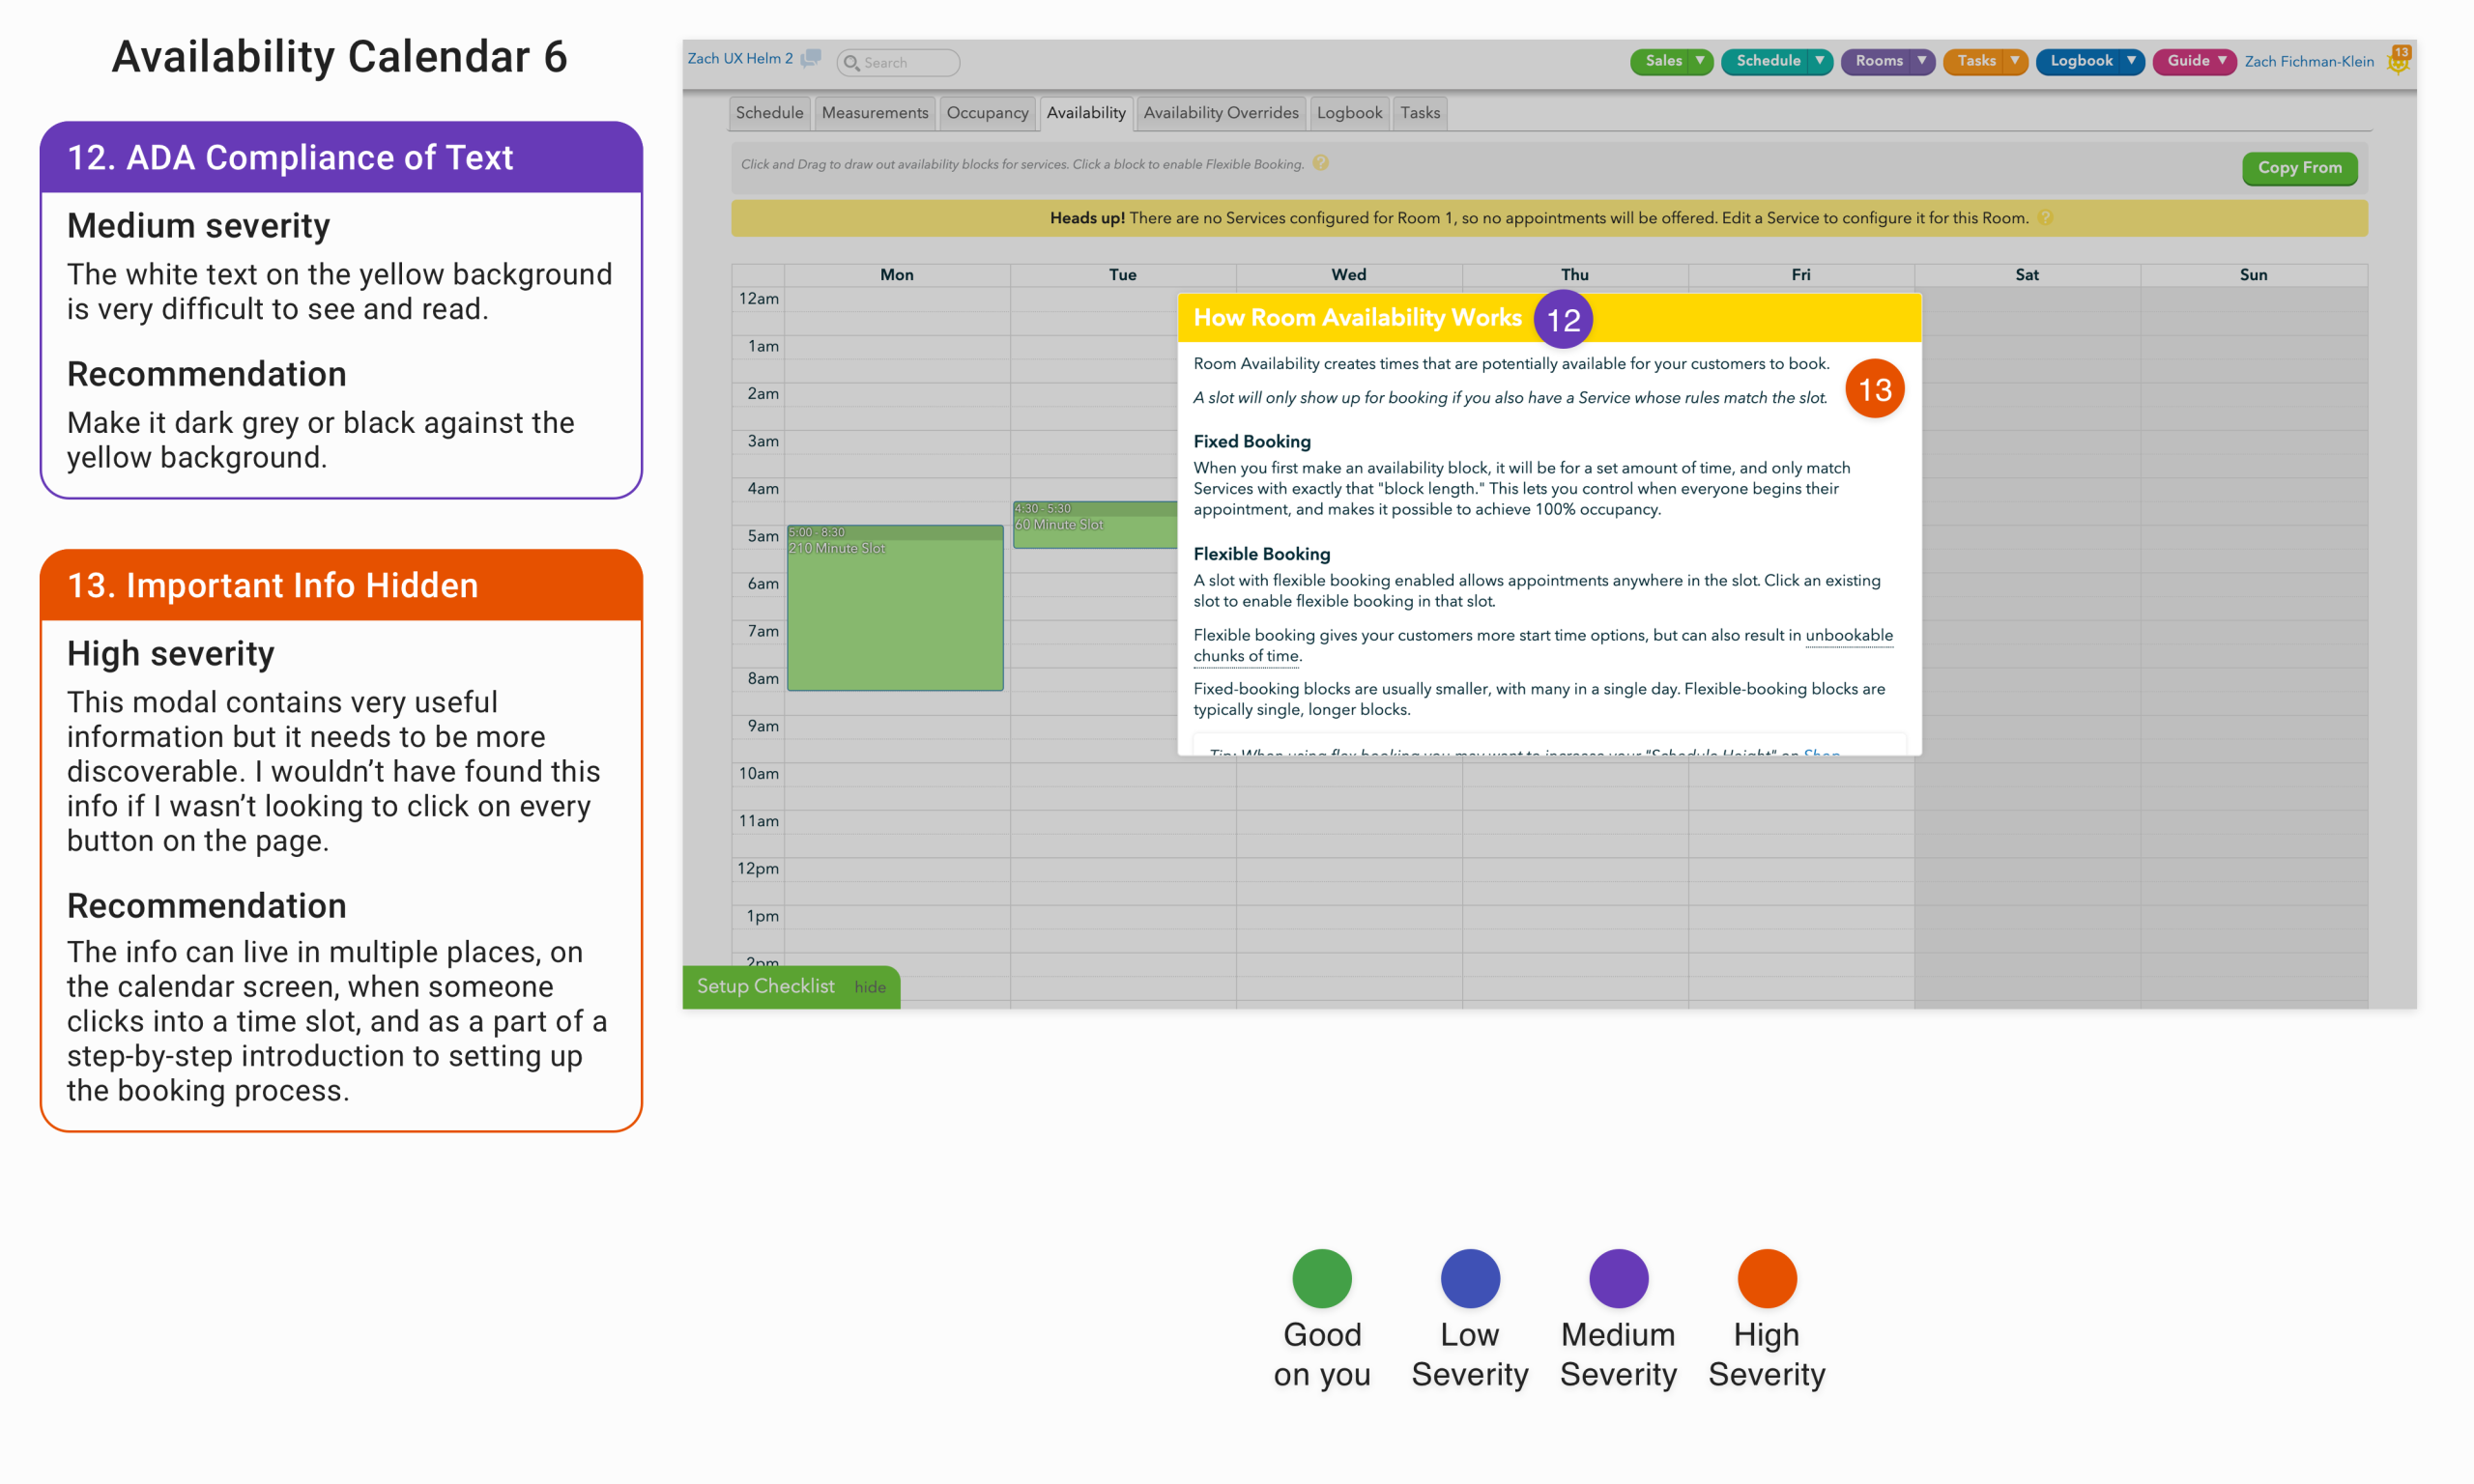The height and width of the screenshot is (1484, 2474).
Task: Click the help question mark after drag instructions
Action: 1320,163
